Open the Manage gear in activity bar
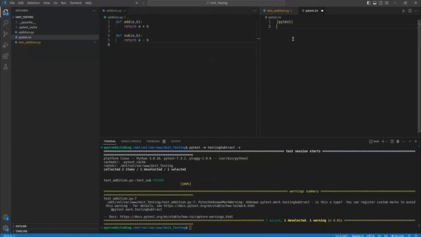The width and height of the screenshot is (421, 237). pyautogui.click(x=6, y=228)
